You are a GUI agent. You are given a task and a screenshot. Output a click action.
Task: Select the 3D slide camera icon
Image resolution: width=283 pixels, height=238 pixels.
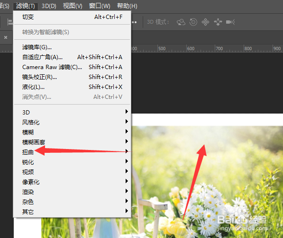point(218,22)
